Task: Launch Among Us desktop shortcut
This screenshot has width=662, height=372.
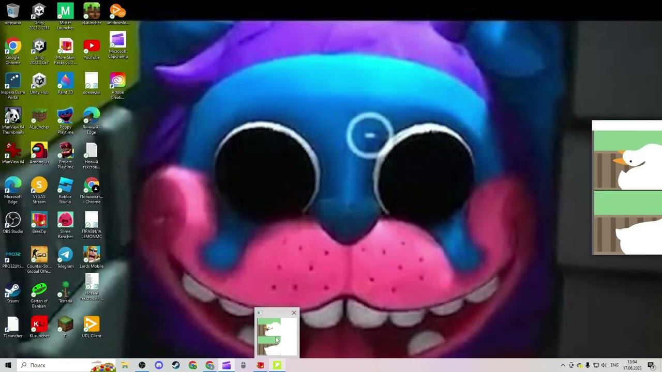Action: [x=39, y=153]
